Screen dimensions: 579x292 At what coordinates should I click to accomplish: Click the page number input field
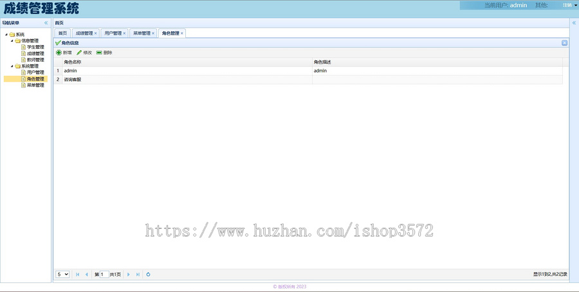click(104, 274)
